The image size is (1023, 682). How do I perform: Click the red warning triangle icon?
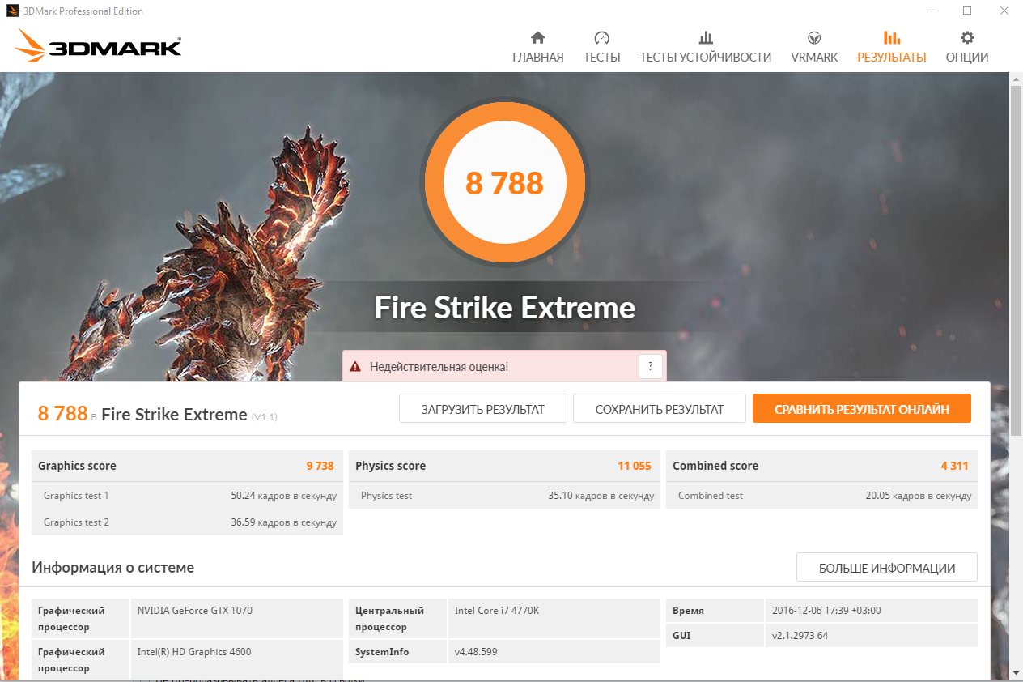(x=354, y=367)
